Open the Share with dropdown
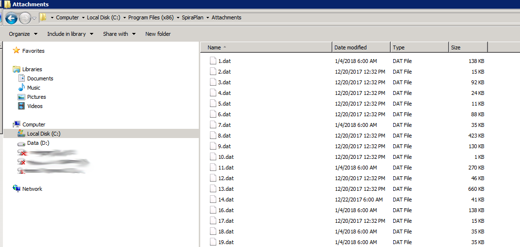The height and width of the screenshot is (247, 520). 119,34
